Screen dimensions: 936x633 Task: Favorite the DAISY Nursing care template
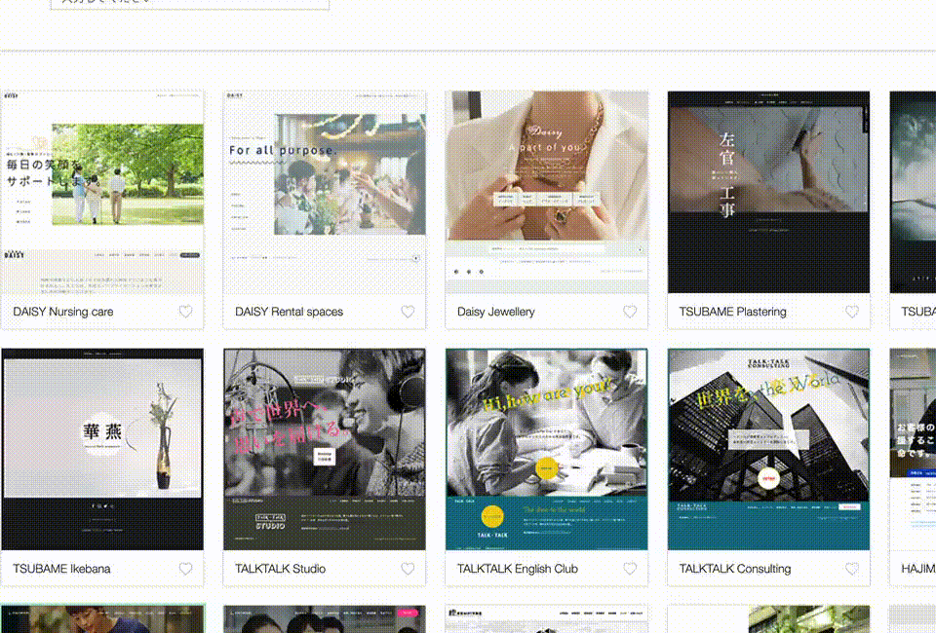pos(185,311)
